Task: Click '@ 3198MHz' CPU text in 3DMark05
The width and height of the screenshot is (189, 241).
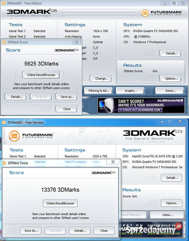Action: pyautogui.click(x=142, y=36)
